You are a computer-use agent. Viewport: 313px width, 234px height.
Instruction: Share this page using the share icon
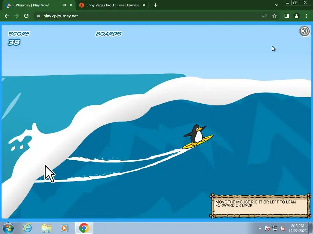[265, 16]
